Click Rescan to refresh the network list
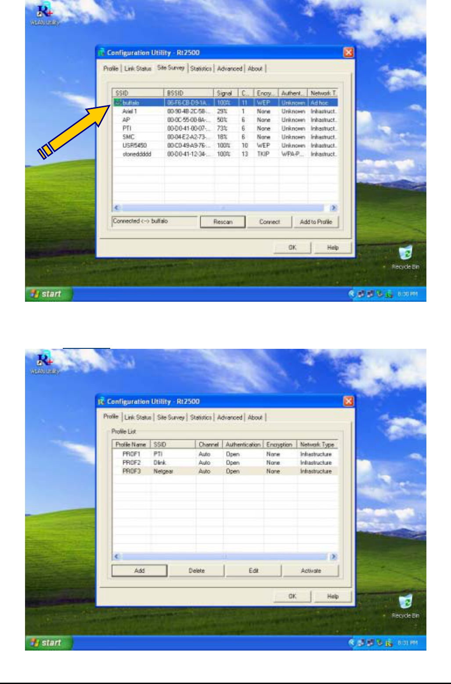451x684 pixels. point(223,222)
